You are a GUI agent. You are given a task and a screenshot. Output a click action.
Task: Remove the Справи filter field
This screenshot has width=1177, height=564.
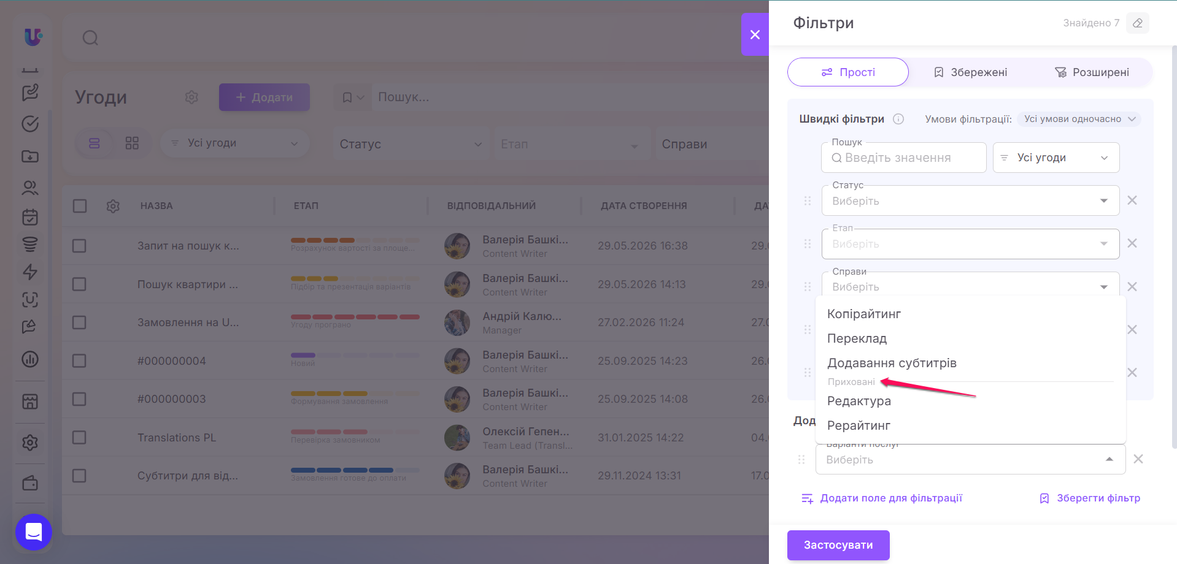[x=1132, y=286]
